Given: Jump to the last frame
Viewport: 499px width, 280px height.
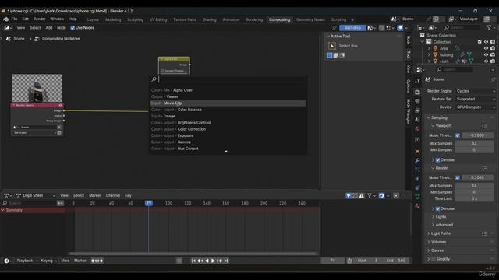Looking at the screenshot, I should coord(226,261).
